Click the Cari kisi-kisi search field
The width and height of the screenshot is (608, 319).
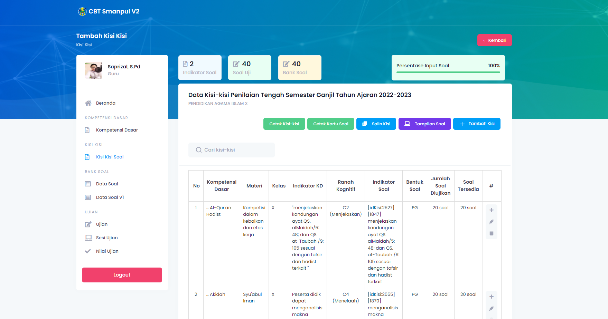235,150
